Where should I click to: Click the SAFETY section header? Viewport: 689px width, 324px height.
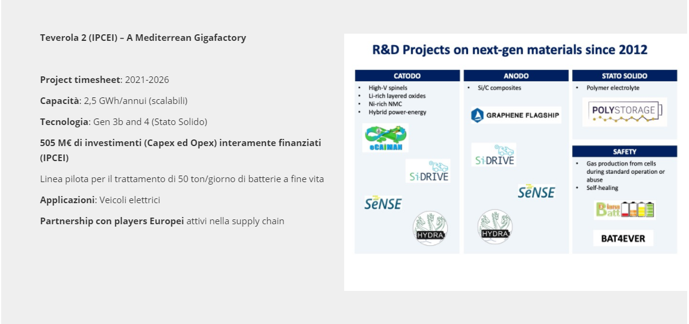click(625, 151)
